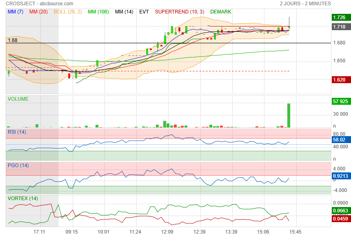351x236 pixels.
Task: Click the -4.000 PGO axis value
Action: 340,190
